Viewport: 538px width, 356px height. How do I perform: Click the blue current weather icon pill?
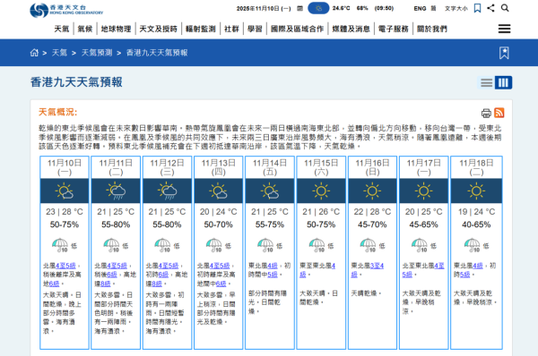coord(318,8)
